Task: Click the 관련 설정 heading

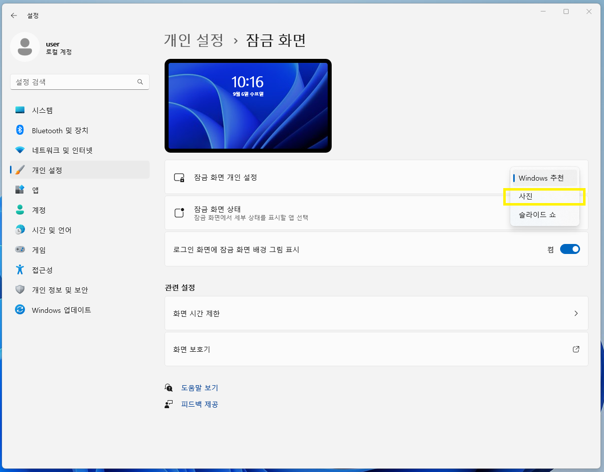Action: [x=180, y=288]
